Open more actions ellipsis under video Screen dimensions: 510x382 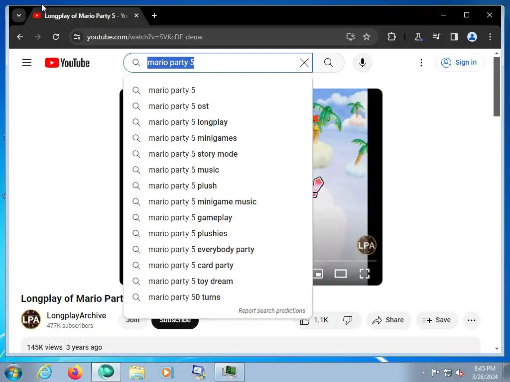pyautogui.click(x=471, y=320)
